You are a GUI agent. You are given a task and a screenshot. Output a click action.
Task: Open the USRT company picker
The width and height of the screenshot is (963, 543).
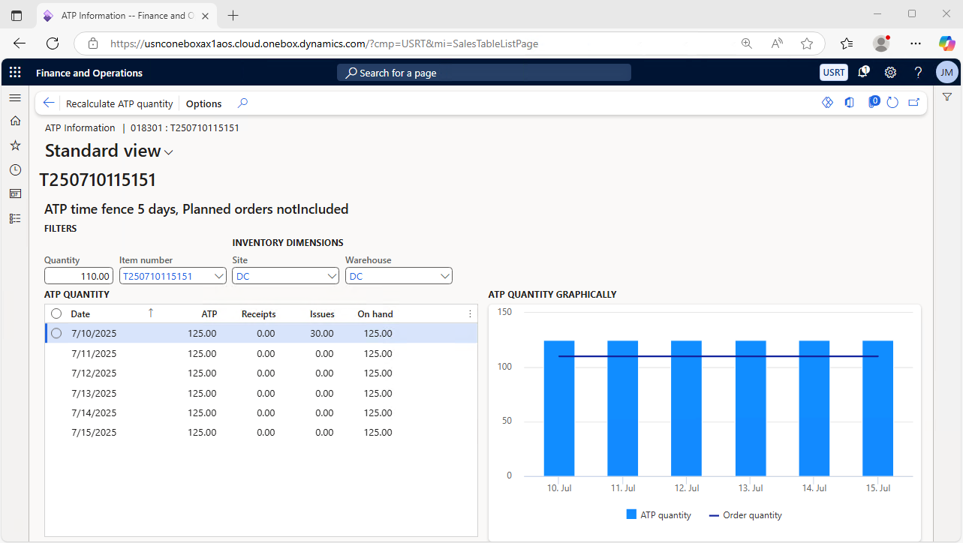(x=833, y=73)
